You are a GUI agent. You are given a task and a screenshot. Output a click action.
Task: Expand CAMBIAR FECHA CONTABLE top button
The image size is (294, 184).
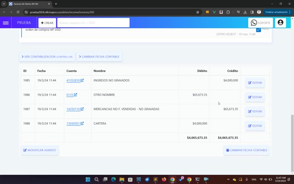99,57
